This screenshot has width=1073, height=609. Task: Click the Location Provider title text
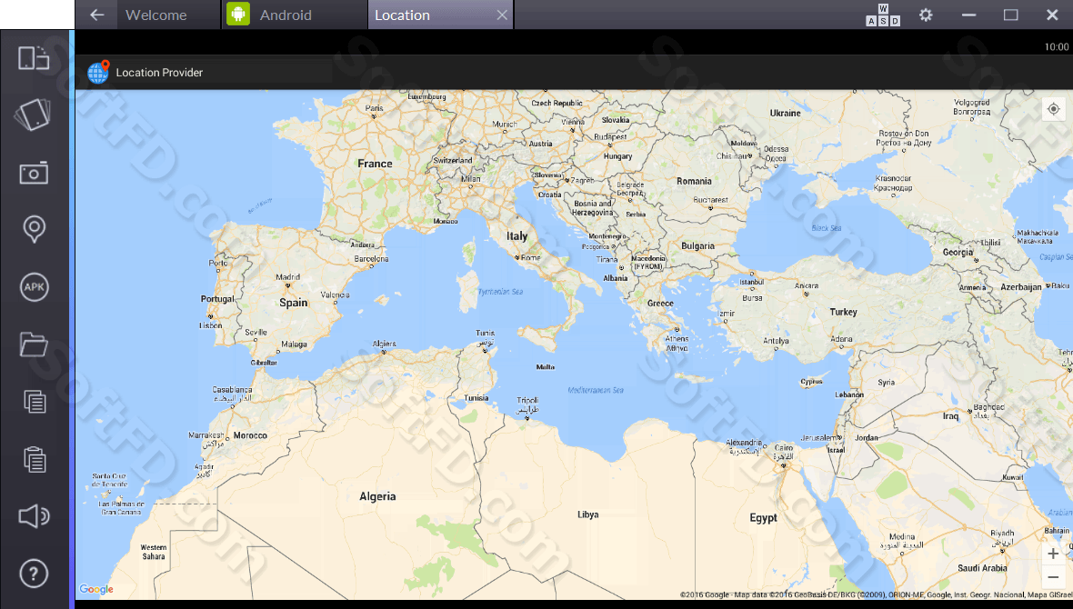tap(159, 73)
